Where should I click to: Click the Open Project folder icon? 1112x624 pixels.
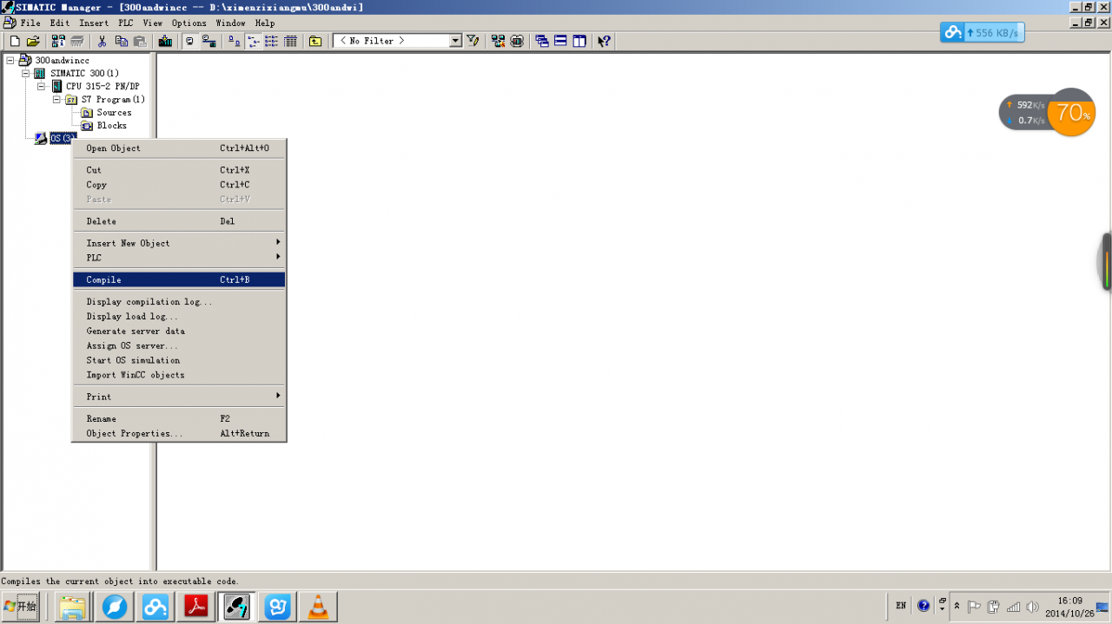tap(33, 41)
